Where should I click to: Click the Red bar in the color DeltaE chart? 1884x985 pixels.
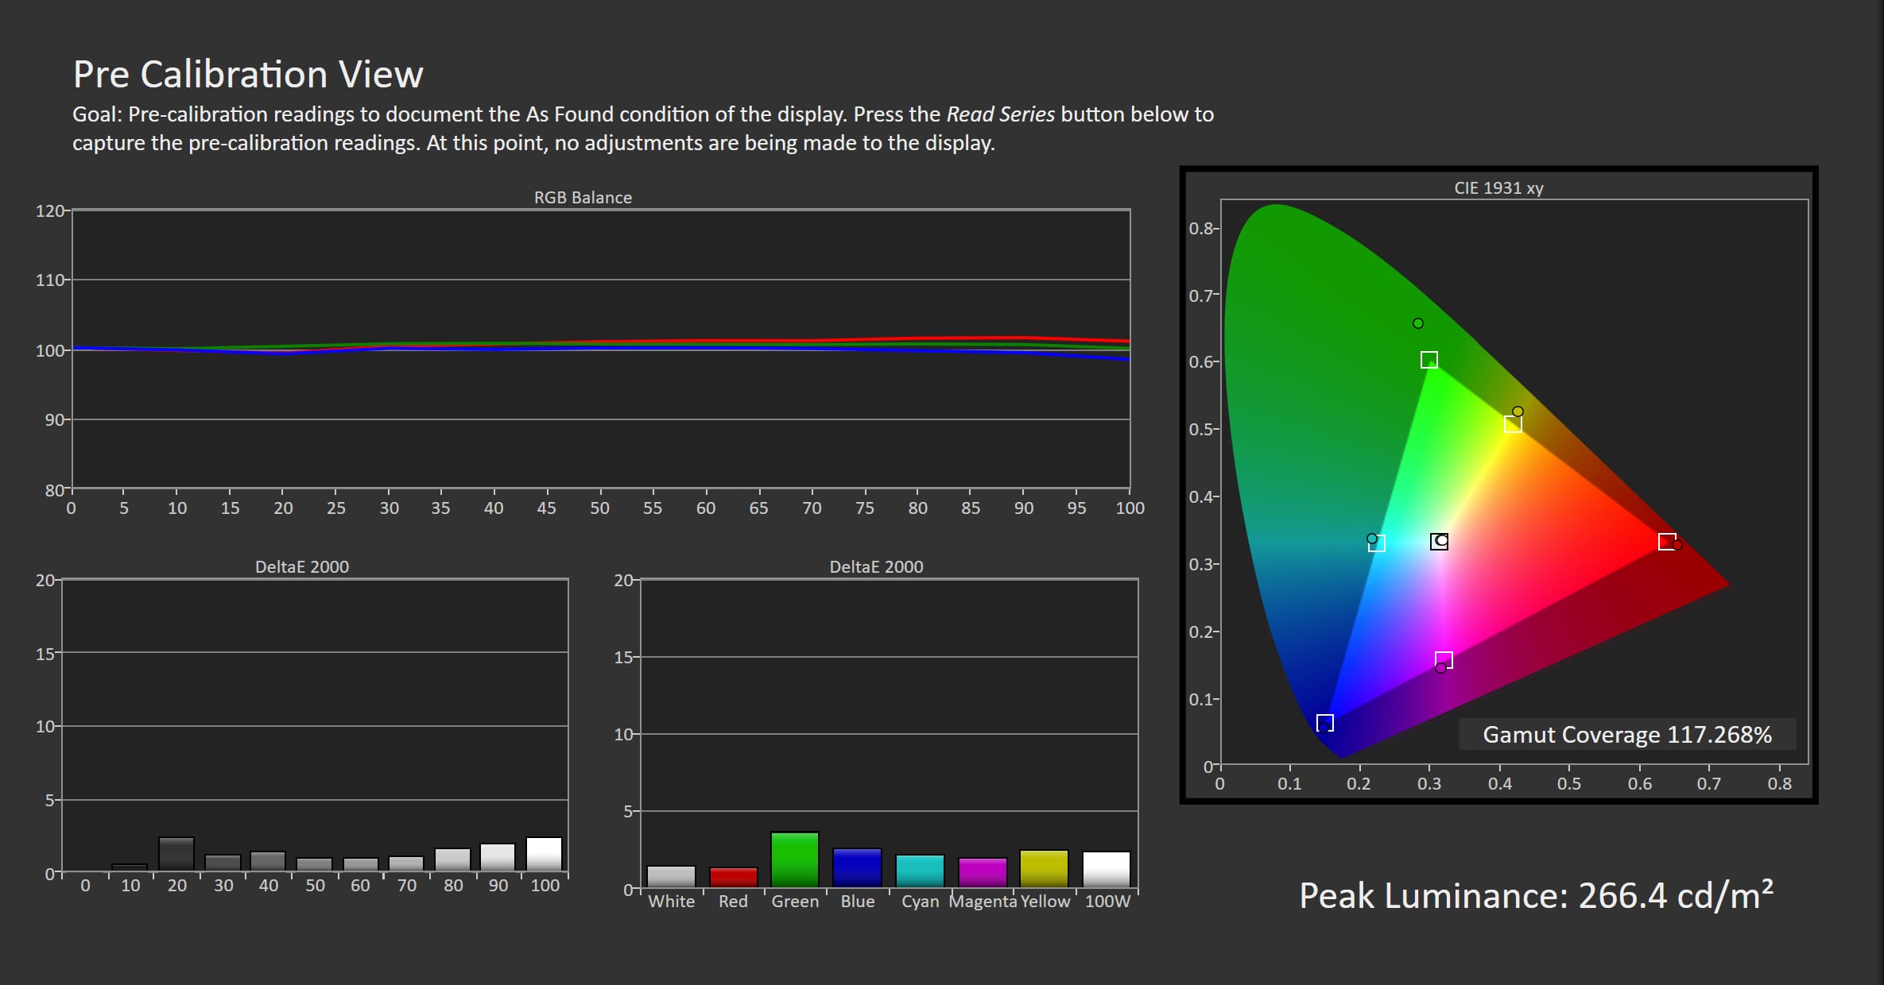click(733, 877)
